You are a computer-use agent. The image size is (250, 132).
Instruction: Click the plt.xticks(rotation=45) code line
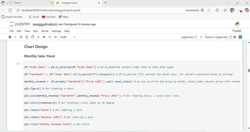(x=69, y=103)
